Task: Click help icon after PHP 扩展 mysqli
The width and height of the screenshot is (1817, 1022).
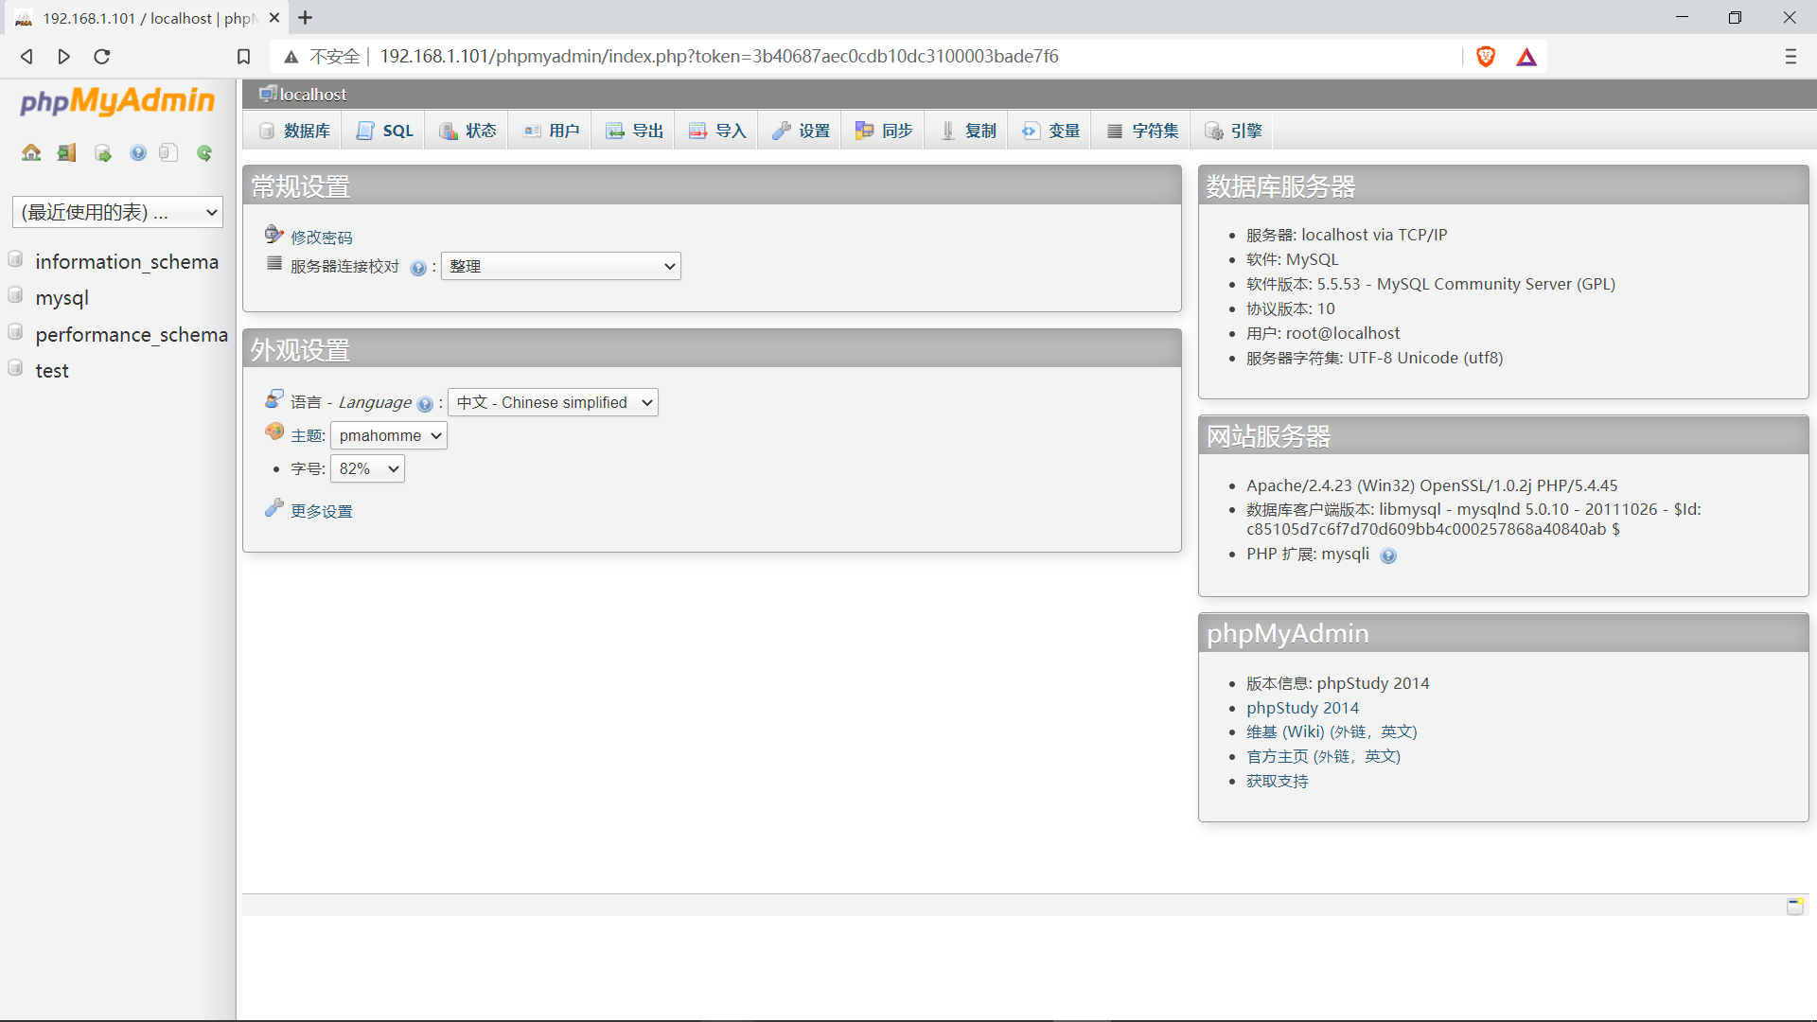Action: point(1388,555)
